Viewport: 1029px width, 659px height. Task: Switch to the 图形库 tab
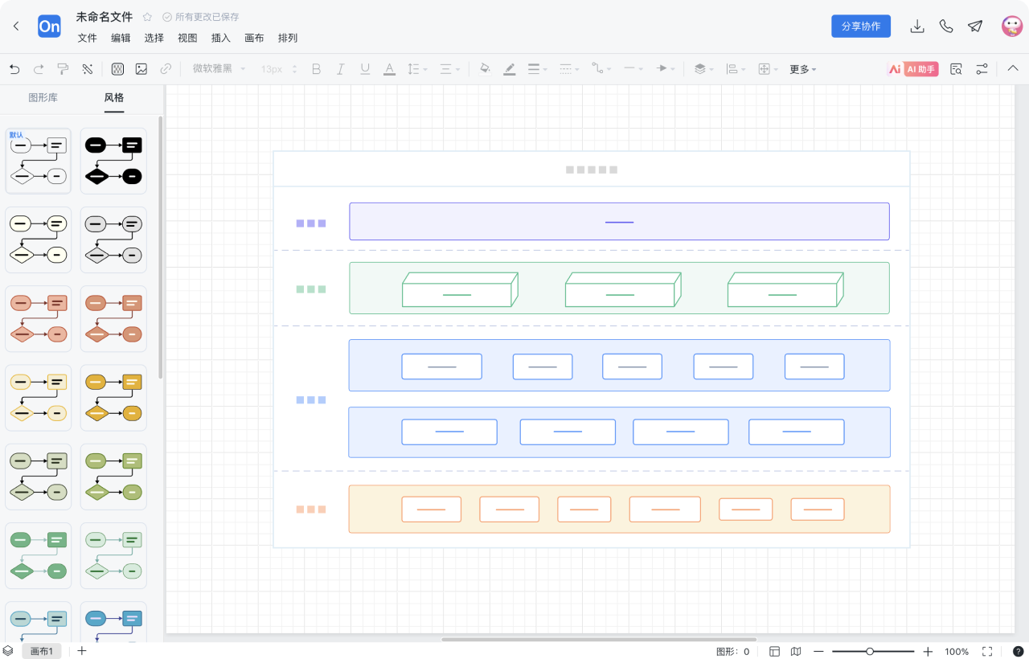[x=43, y=98]
